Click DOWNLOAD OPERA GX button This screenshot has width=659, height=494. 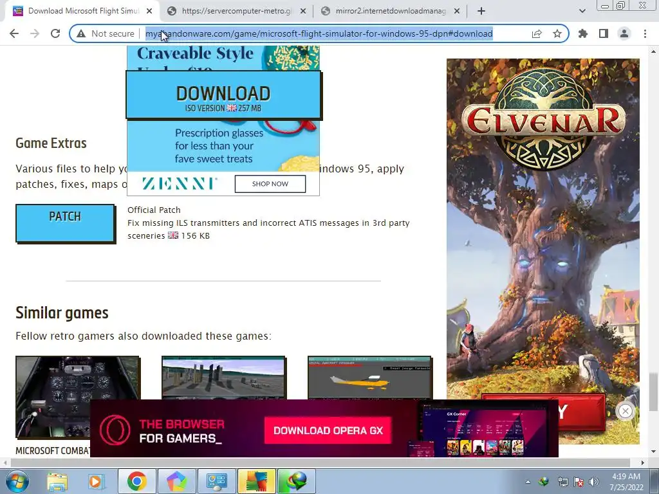(328, 430)
